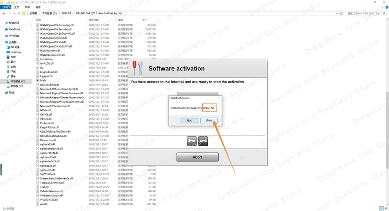Select file RegLinkBase.Providers.dll
This screenshot has height=211, width=389.
point(55,132)
